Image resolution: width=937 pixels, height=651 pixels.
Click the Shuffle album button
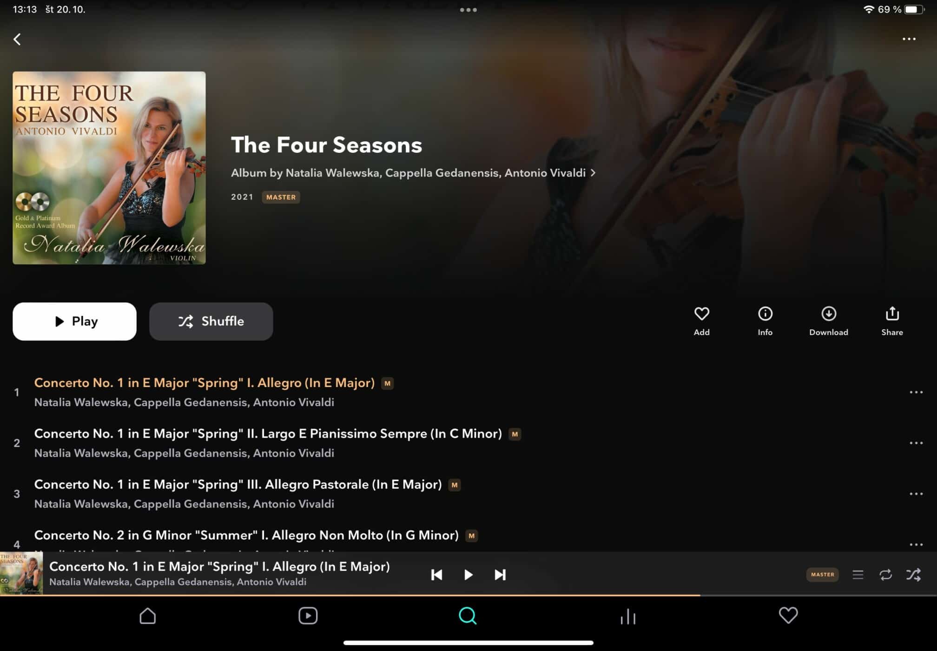[x=211, y=322]
